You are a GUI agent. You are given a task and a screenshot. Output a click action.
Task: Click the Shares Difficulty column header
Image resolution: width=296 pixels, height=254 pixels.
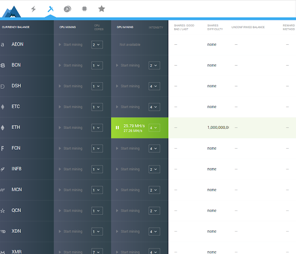(215, 27)
